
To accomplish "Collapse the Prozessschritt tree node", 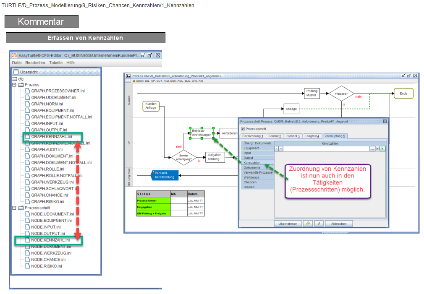I will [x=14, y=208].
